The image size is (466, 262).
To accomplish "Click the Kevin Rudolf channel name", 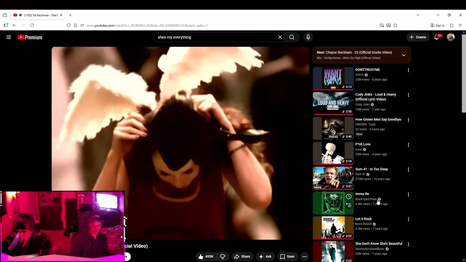I will (x=363, y=224).
